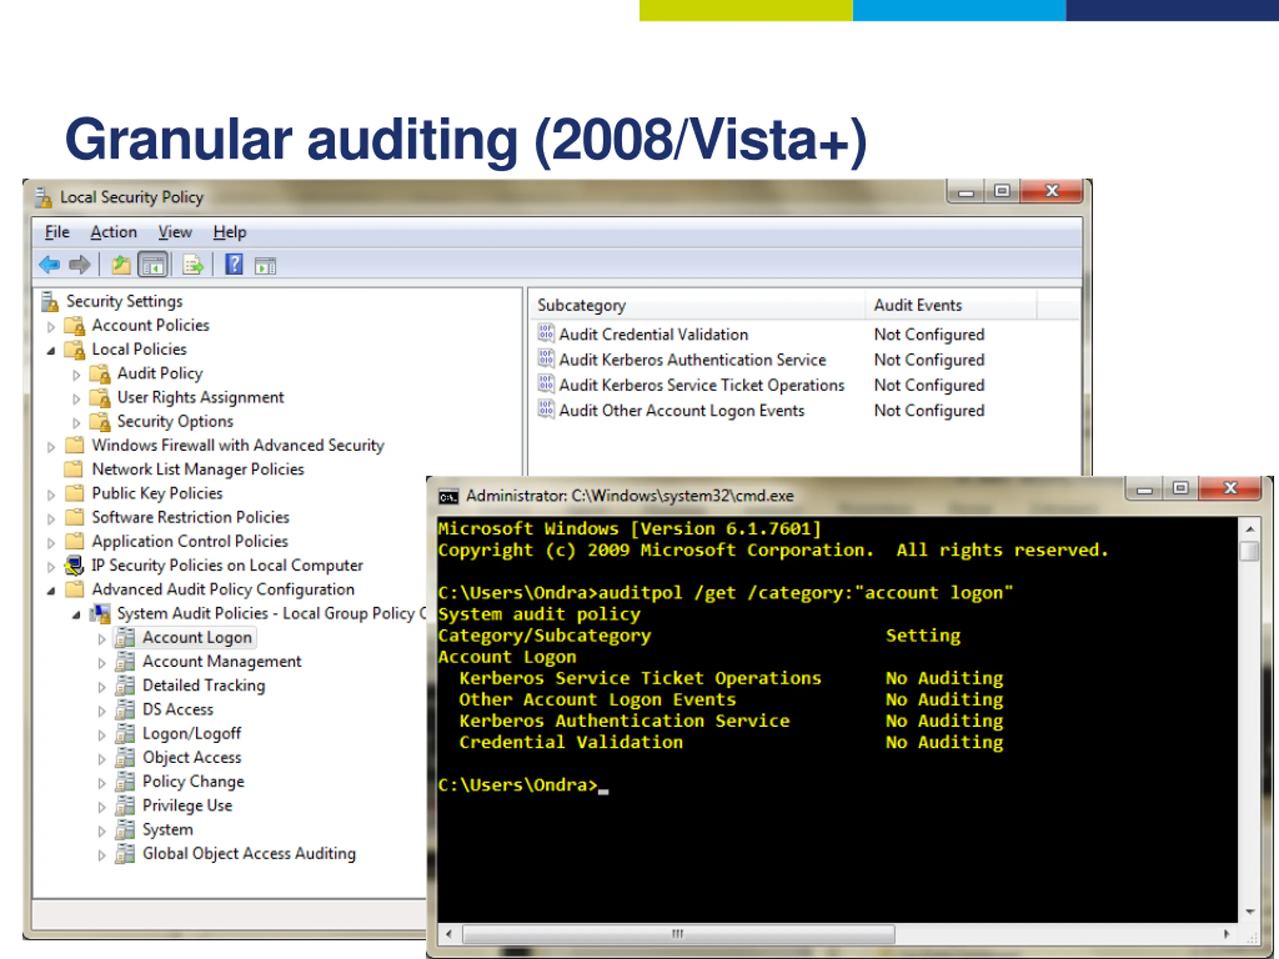
Task: Expand the Account Policies tree node
Action: tap(51, 327)
